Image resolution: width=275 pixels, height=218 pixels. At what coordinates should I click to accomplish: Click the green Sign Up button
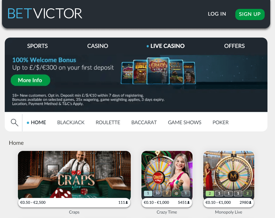point(250,14)
